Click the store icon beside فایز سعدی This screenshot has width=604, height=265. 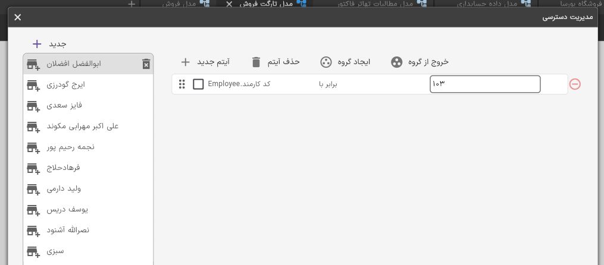[33, 106]
